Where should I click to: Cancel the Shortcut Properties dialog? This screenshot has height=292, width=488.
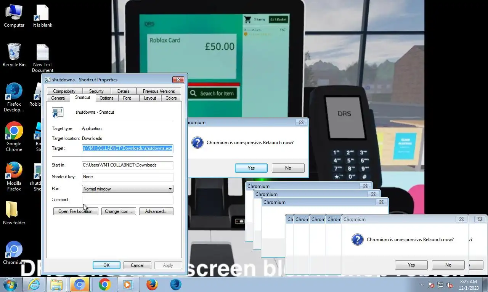(x=137, y=265)
